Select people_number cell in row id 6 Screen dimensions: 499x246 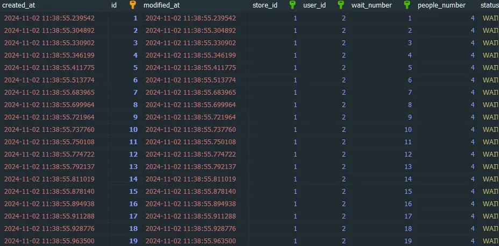click(473, 80)
